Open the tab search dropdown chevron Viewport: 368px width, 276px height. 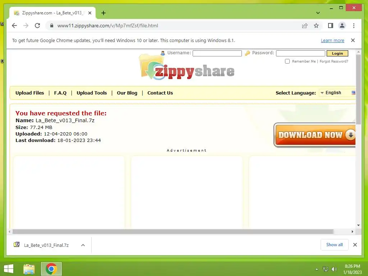(318, 13)
